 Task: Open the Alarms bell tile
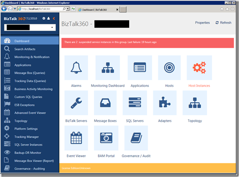pyautogui.click(x=76, y=68)
